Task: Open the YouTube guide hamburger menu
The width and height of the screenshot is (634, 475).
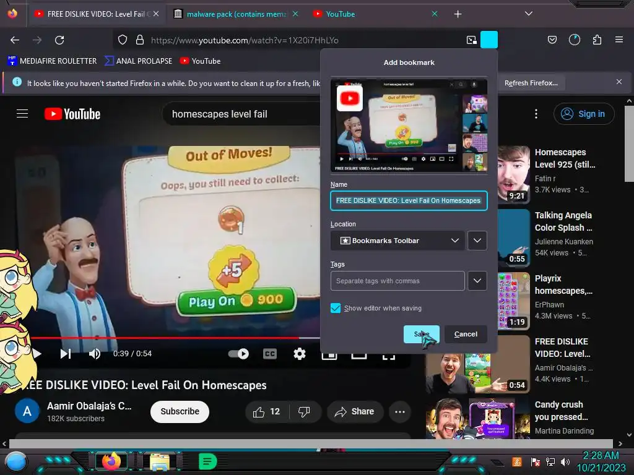Action: click(x=22, y=114)
